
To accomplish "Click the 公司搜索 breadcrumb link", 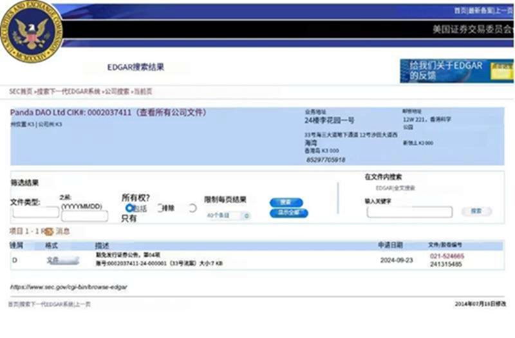I will (x=117, y=91).
